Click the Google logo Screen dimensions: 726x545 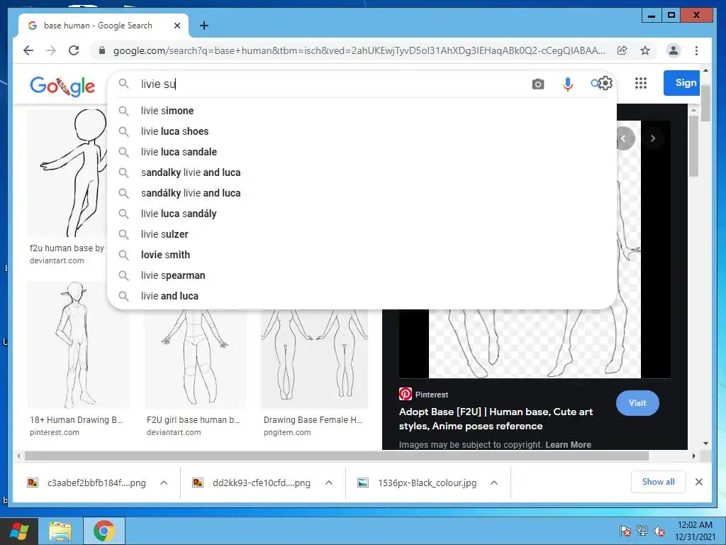coord(62,86)
